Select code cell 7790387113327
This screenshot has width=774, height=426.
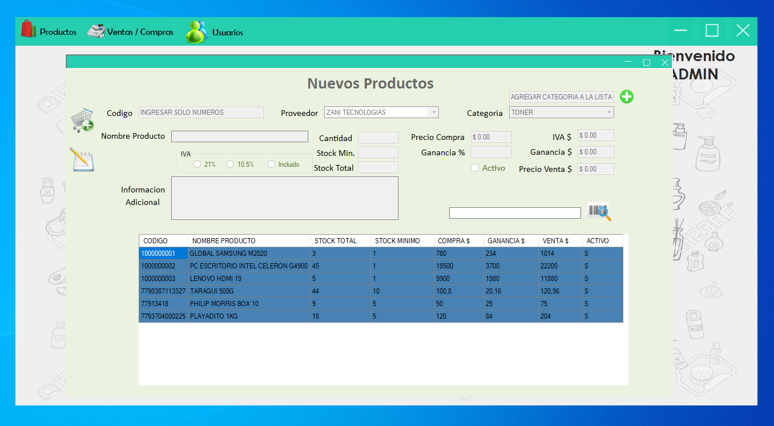pyautogui.click(x=163, y=291)
